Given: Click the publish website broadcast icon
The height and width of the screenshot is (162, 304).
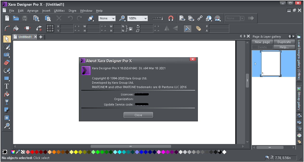Looking at the screenshot, I should click(x=218, y=18).
